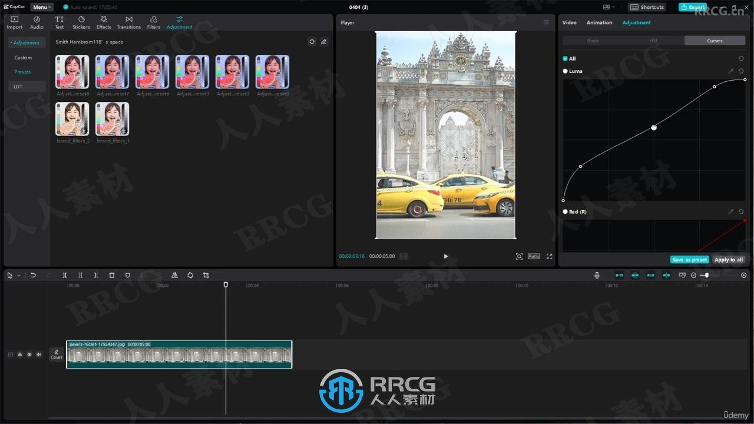Click the Export button
This screenshot has width=754, height=424.
(693, 7)
